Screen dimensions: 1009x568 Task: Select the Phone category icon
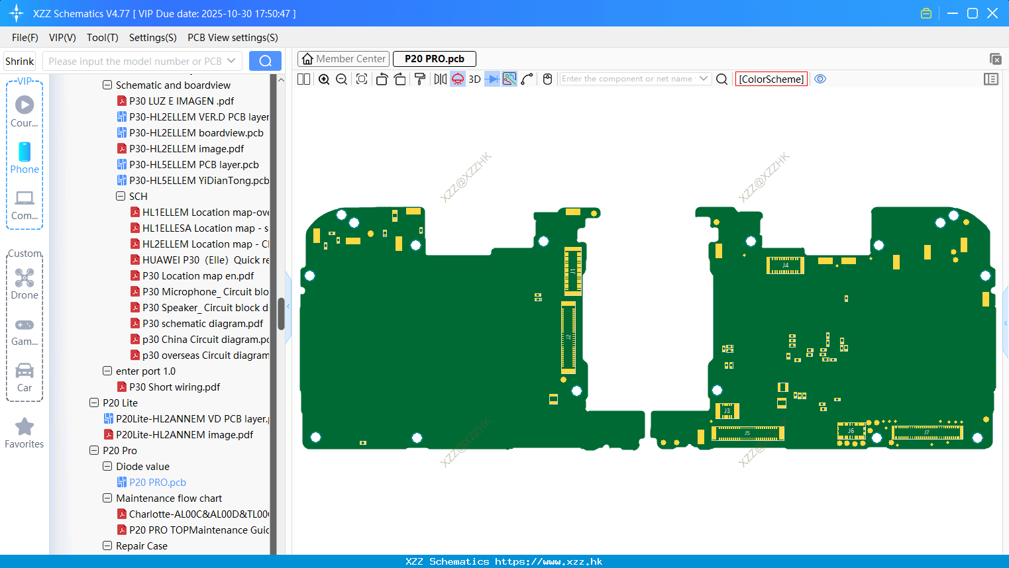pos(25,158)
